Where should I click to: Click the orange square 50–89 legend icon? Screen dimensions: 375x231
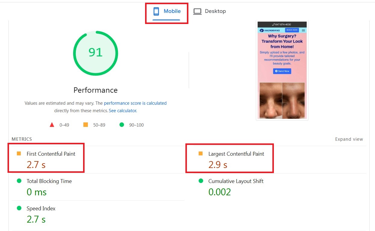85,125
